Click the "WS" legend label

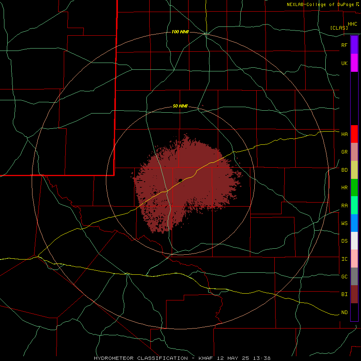[x=344, y=223]
